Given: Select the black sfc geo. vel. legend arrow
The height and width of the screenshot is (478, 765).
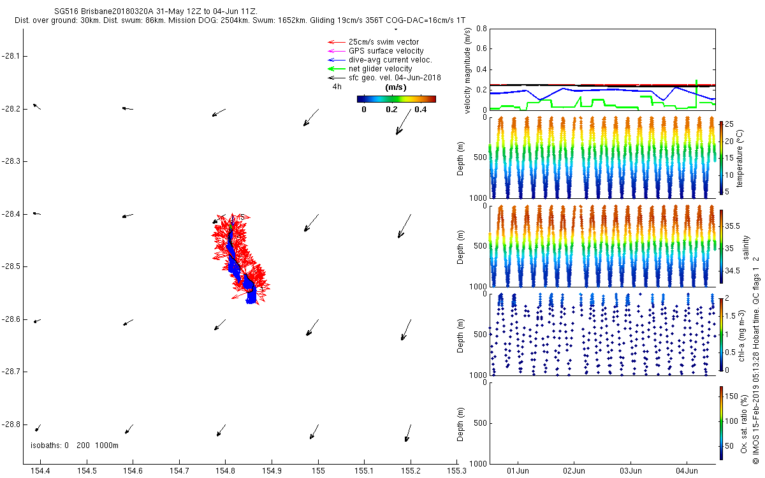Looking at the screenshot, I should pyautogui.click(x=335, y=78).
